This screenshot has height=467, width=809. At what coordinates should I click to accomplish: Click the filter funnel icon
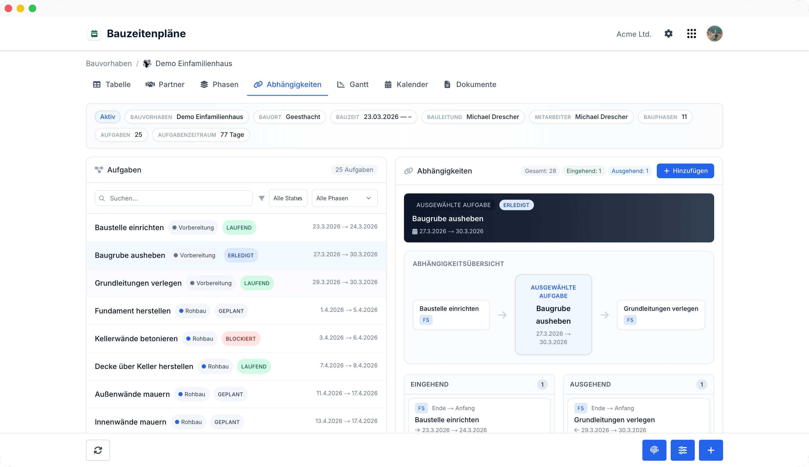(262, 198)
